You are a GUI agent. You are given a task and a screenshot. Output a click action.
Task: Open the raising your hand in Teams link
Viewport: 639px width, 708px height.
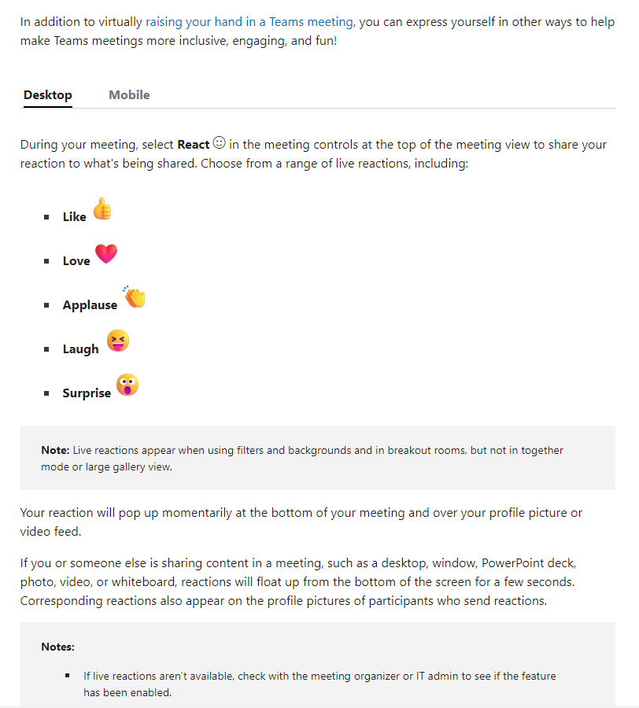[x=249, y=22]
